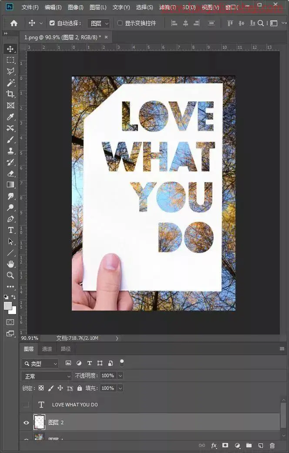Show the LOVE WHAT YOU DO layer
Image resolution: width=289 pixels, height=453 pixels.
click(x=26, y=405)
